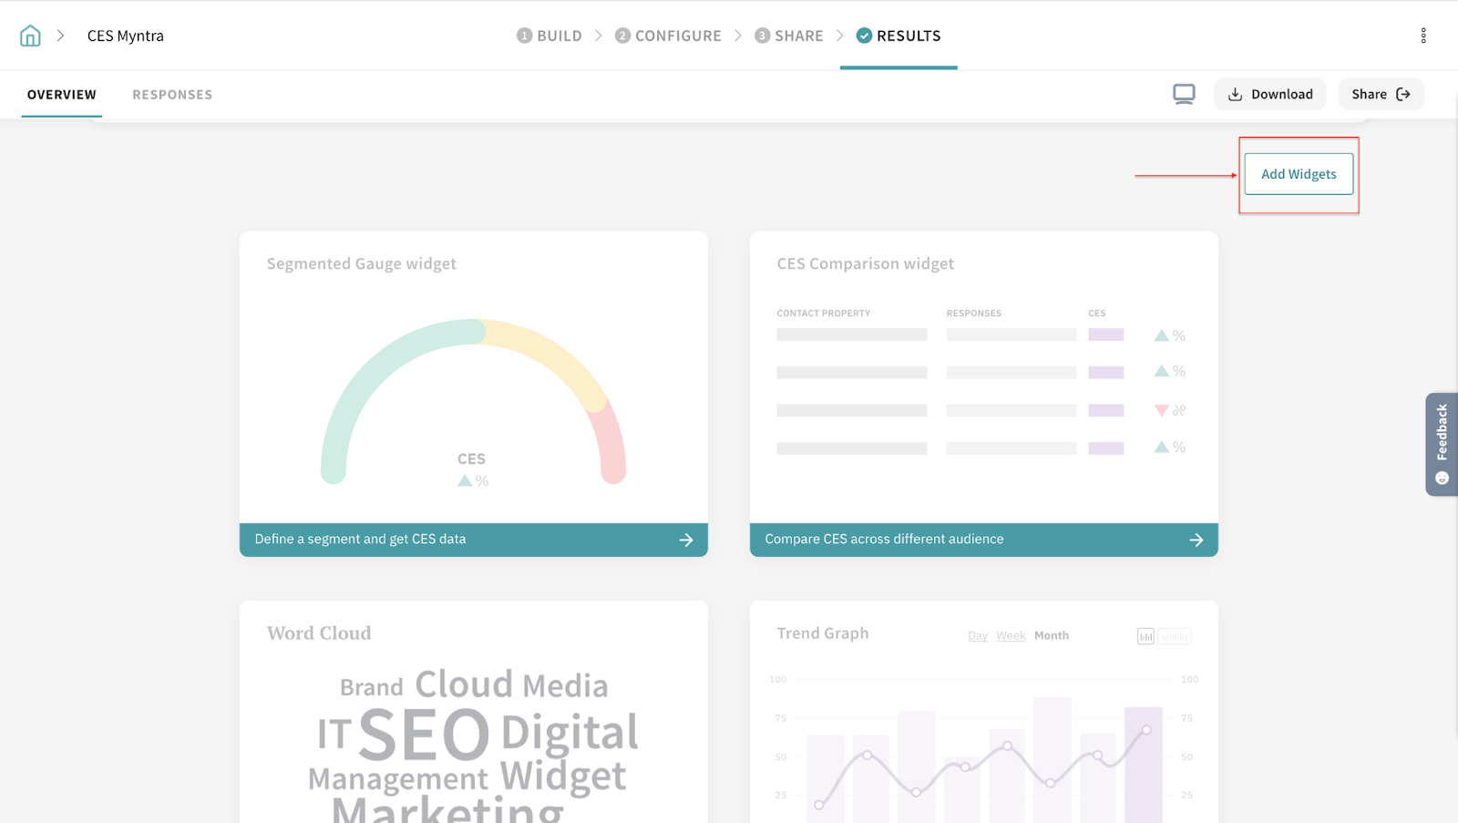Click the Add Widgets button
Screen dimensions: 1458x823
(x=1299, y=174)
